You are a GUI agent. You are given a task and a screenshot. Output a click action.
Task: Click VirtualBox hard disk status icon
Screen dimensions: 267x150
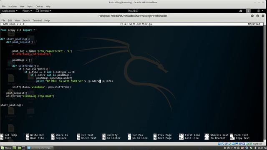[219, 144]
